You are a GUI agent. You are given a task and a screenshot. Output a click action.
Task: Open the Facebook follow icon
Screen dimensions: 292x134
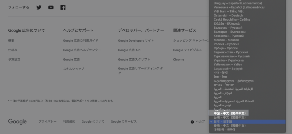pyautogui.click(x=63, y=7)
